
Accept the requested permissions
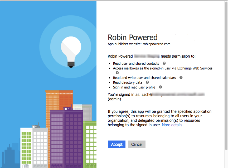(x=117, y=144)
